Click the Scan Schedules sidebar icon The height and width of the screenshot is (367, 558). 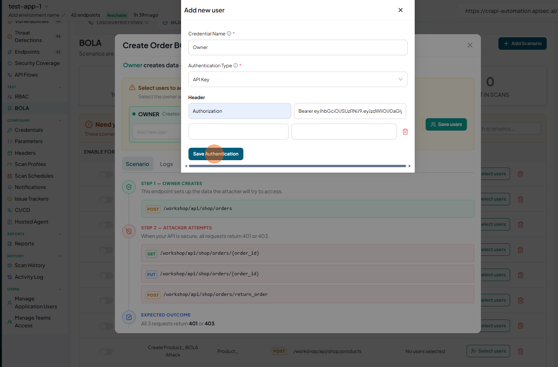pyautogui.click(x=10, y=176)
